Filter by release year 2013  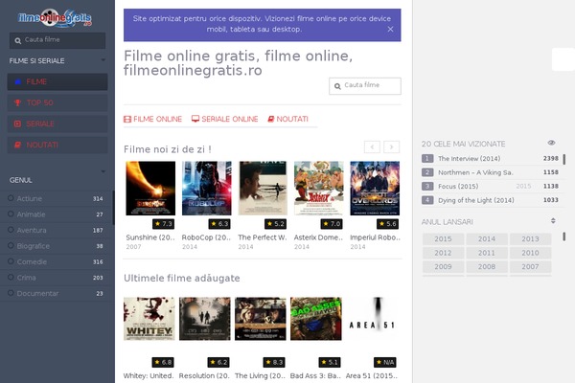530,239
